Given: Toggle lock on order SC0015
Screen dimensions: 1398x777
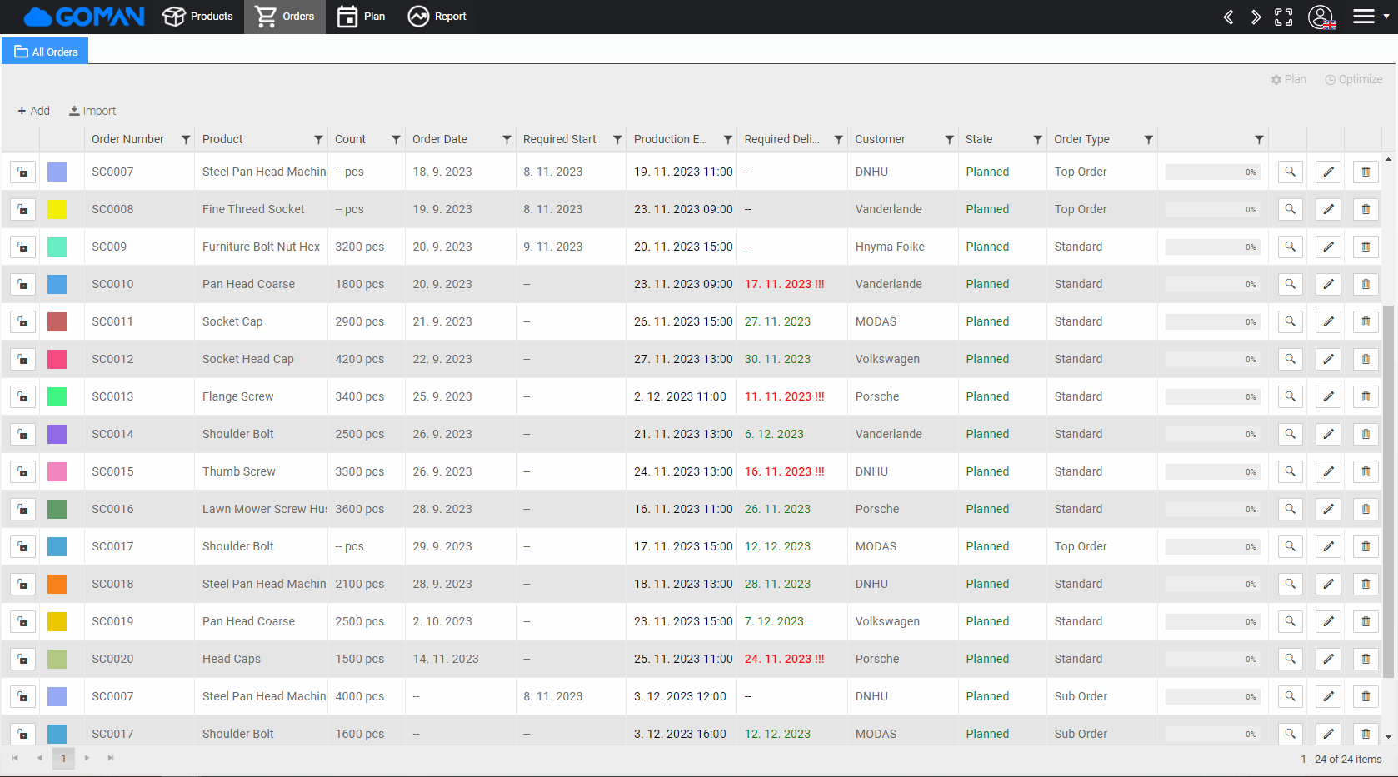Looking at the screenshot, I should pos(22,471).
